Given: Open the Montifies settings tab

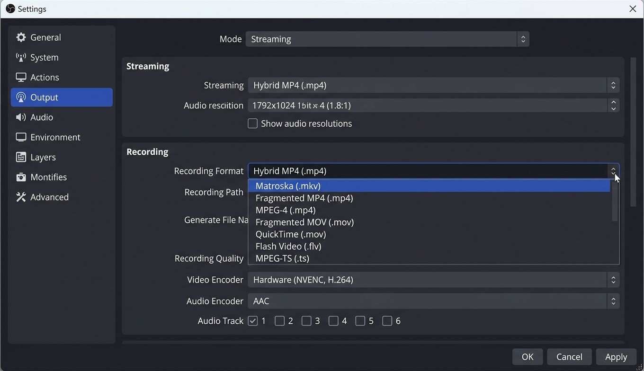Looking at the screenshot, I should point(62,177).
